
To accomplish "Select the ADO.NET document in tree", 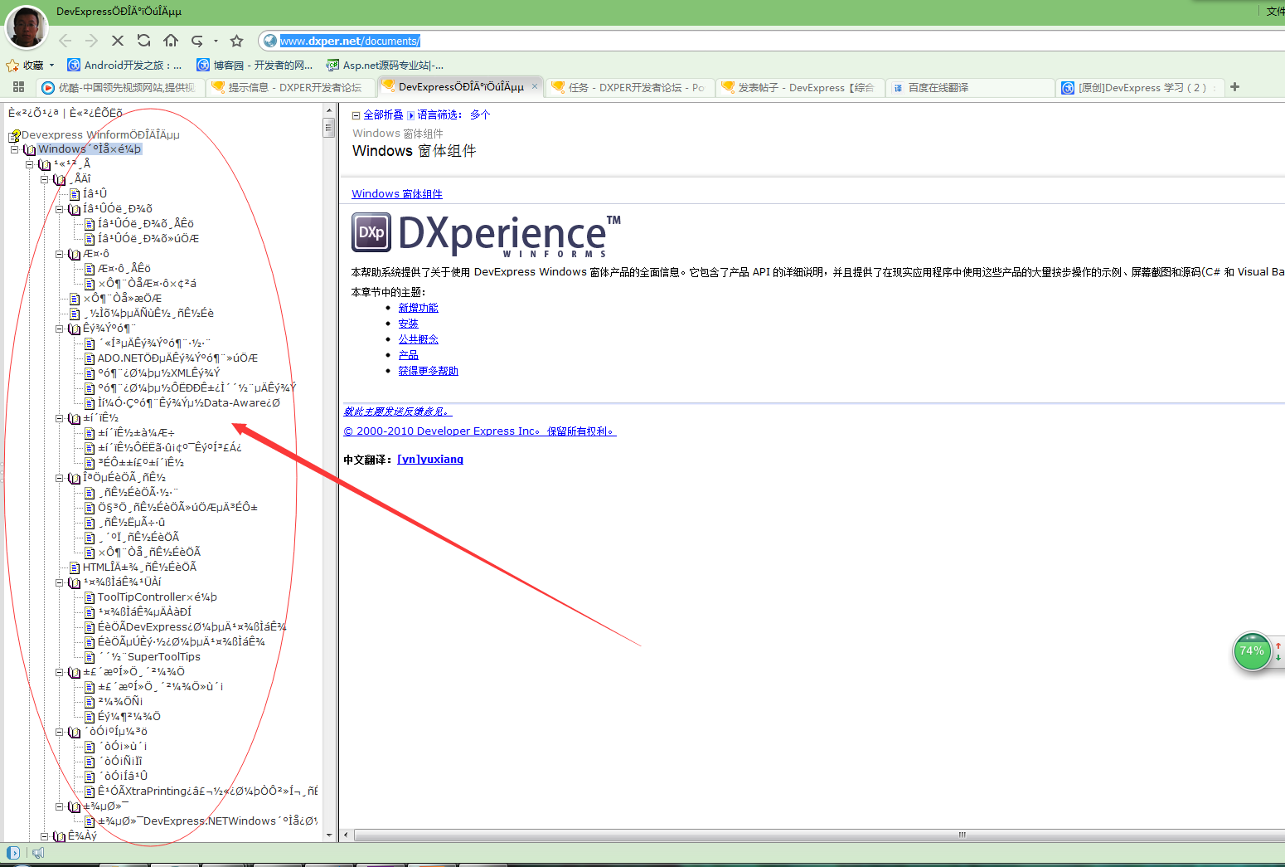I will [x=177, y=358].
